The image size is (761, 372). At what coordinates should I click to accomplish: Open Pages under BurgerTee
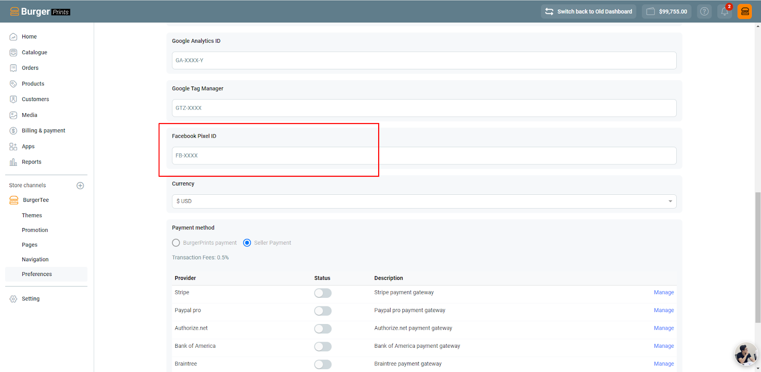(29, 245)
